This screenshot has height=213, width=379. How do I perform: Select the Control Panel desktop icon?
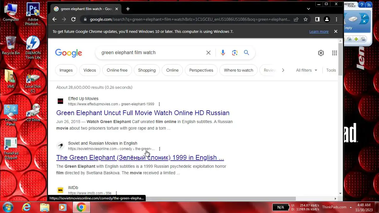[11, 115]
